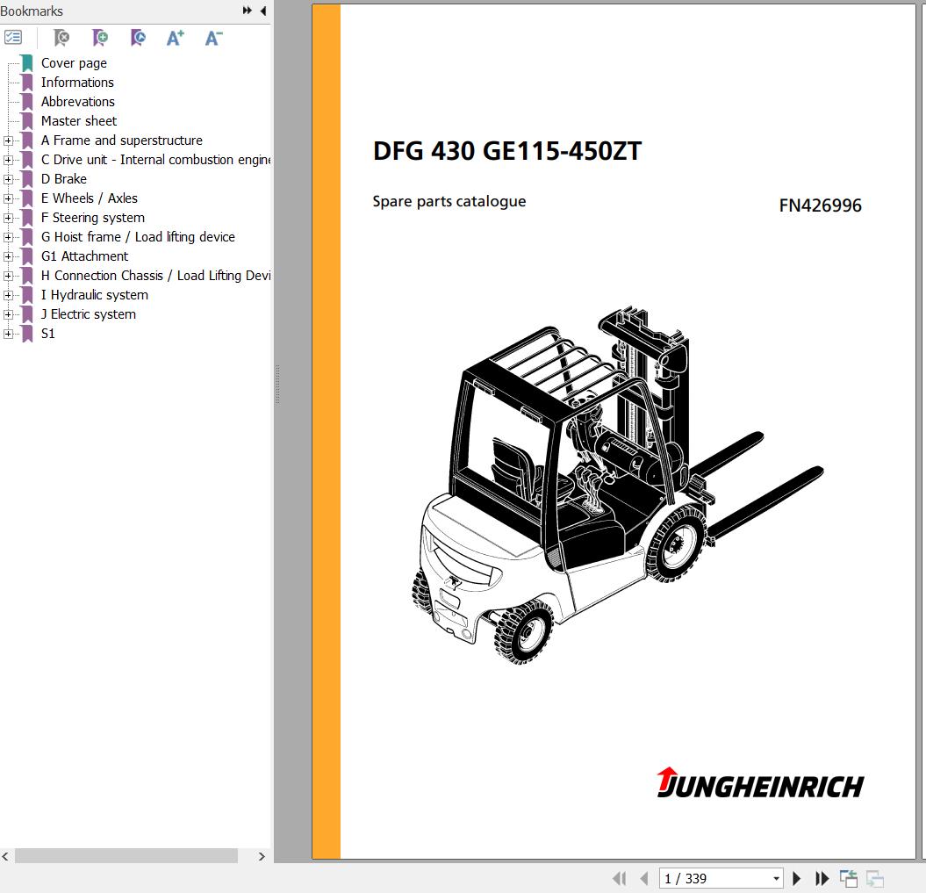Delete the selected bookmark
Image resolution: width=926 pixels, height=893 pixels.
coord(61,38)
